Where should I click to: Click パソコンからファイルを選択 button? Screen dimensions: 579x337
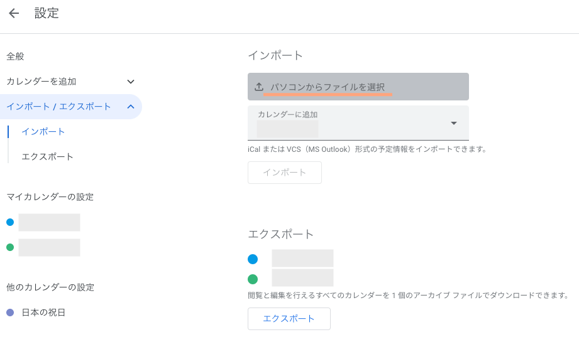pyautogui.click(x=358, y=87)
